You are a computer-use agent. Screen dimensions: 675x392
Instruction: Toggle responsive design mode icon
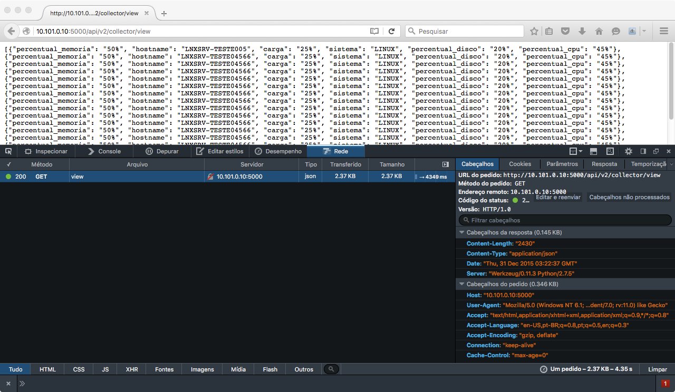tap(610, 151)
